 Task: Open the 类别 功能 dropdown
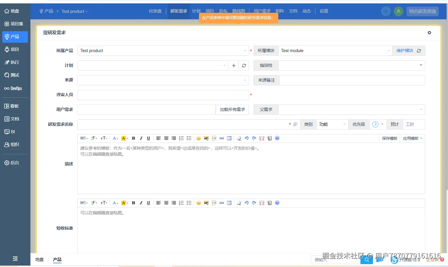coord(332,124)
